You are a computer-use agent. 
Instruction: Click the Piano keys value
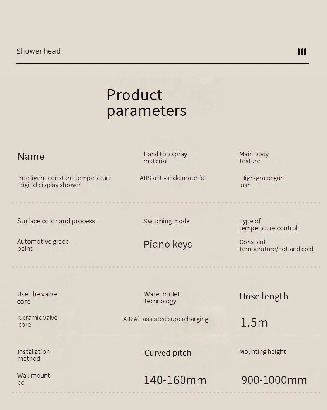coord(168,245)
